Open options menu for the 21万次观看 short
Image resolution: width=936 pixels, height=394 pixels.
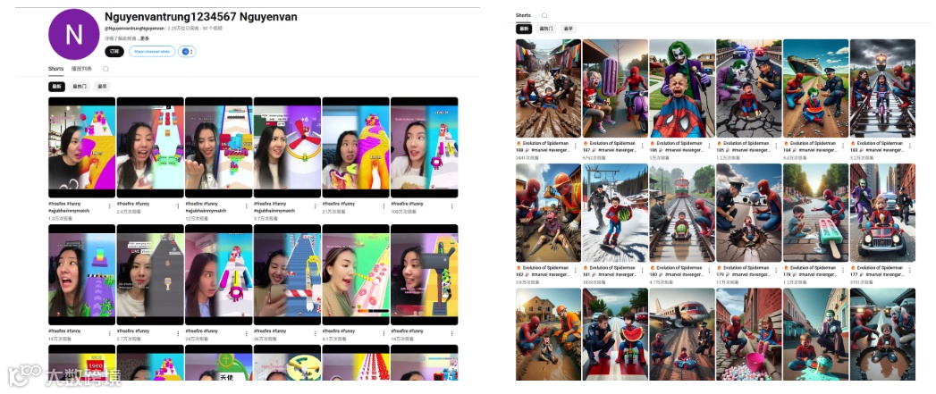coord(384,206)
